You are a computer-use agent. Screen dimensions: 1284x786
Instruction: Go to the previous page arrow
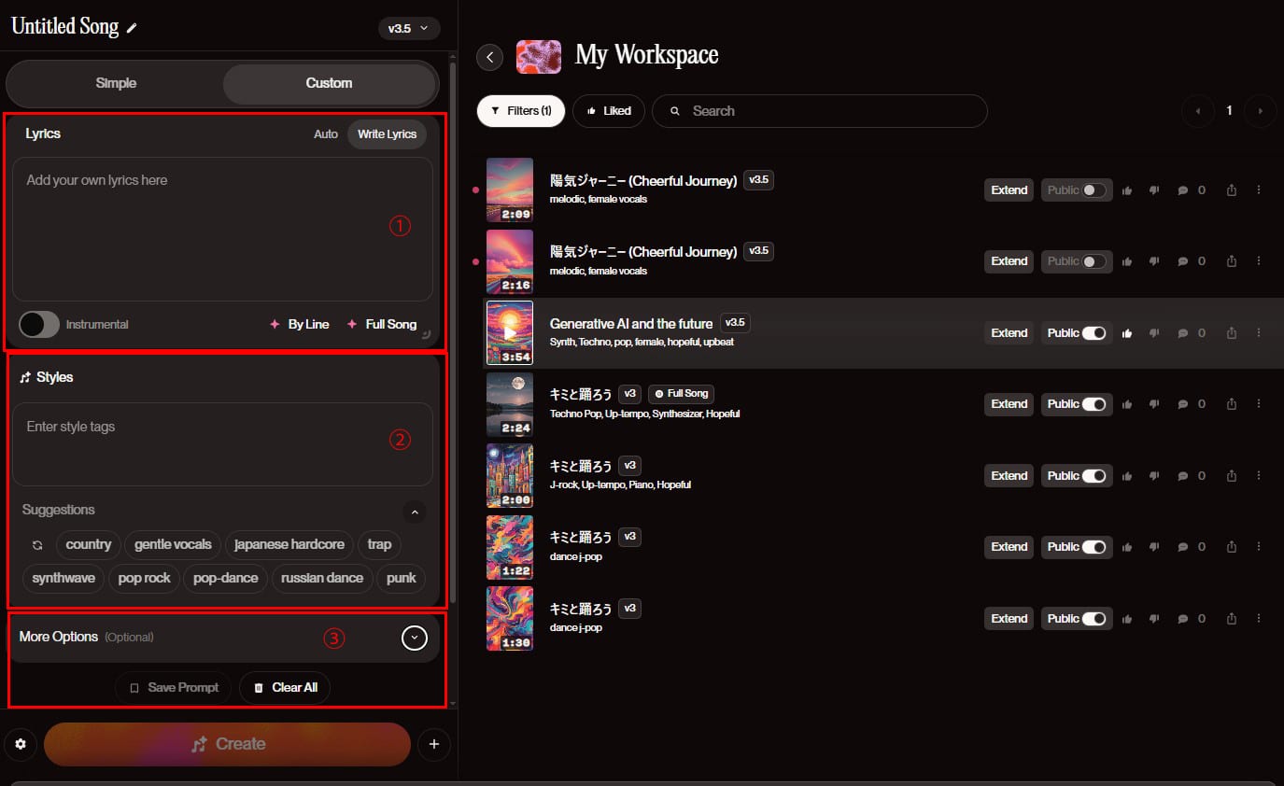tap(1198, 111)
